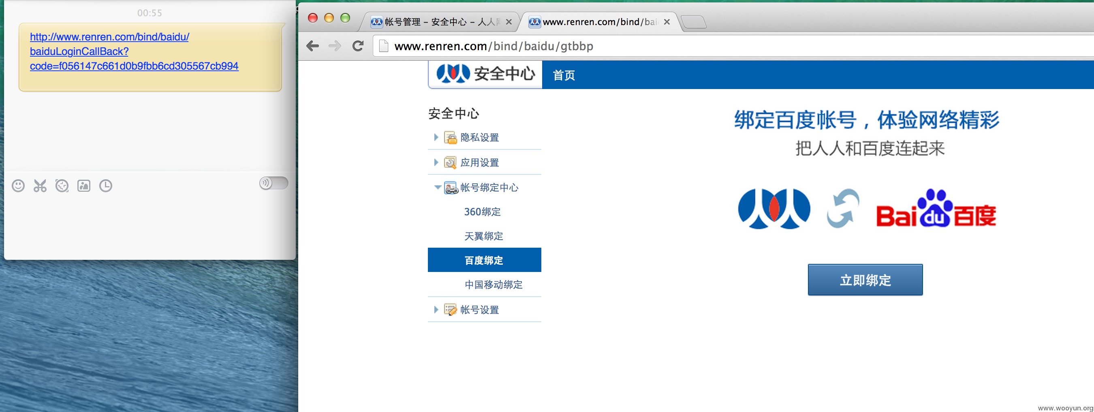The image size is (1094, 412).
Task: Open 应用设置 in the sidebar
Action: 479,163
